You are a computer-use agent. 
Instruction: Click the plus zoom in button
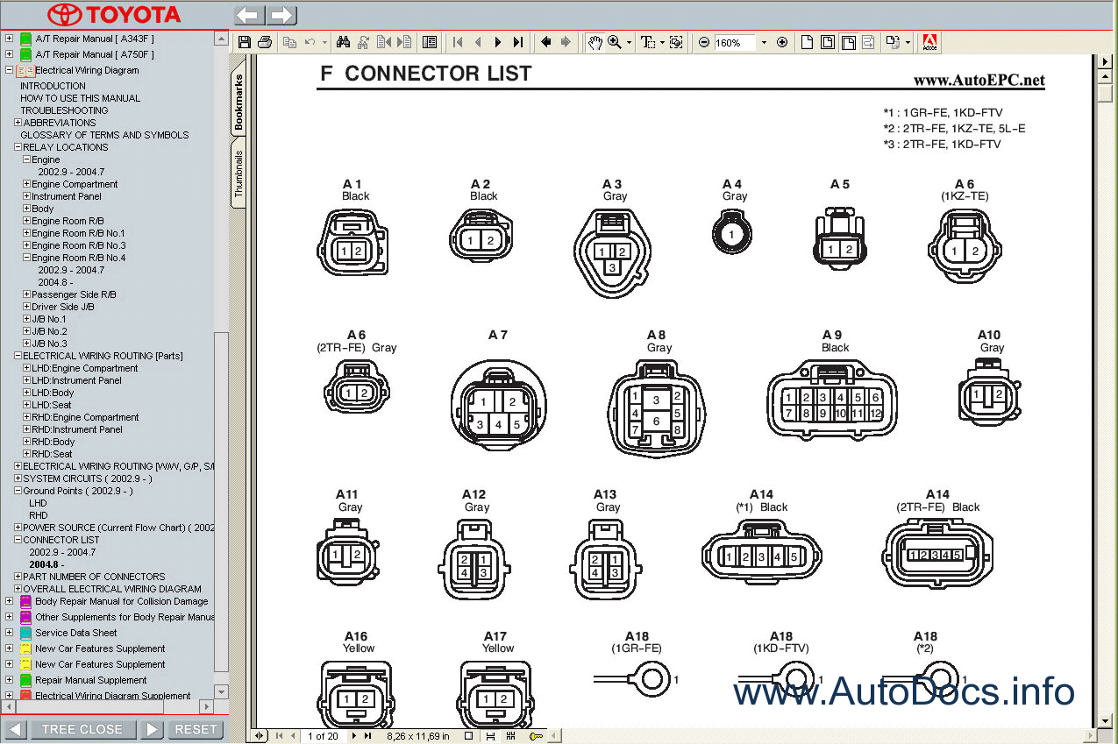click(782, 42)
